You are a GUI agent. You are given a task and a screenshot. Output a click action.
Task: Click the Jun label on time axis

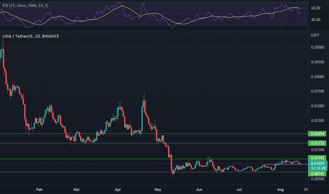pos(199,190)
